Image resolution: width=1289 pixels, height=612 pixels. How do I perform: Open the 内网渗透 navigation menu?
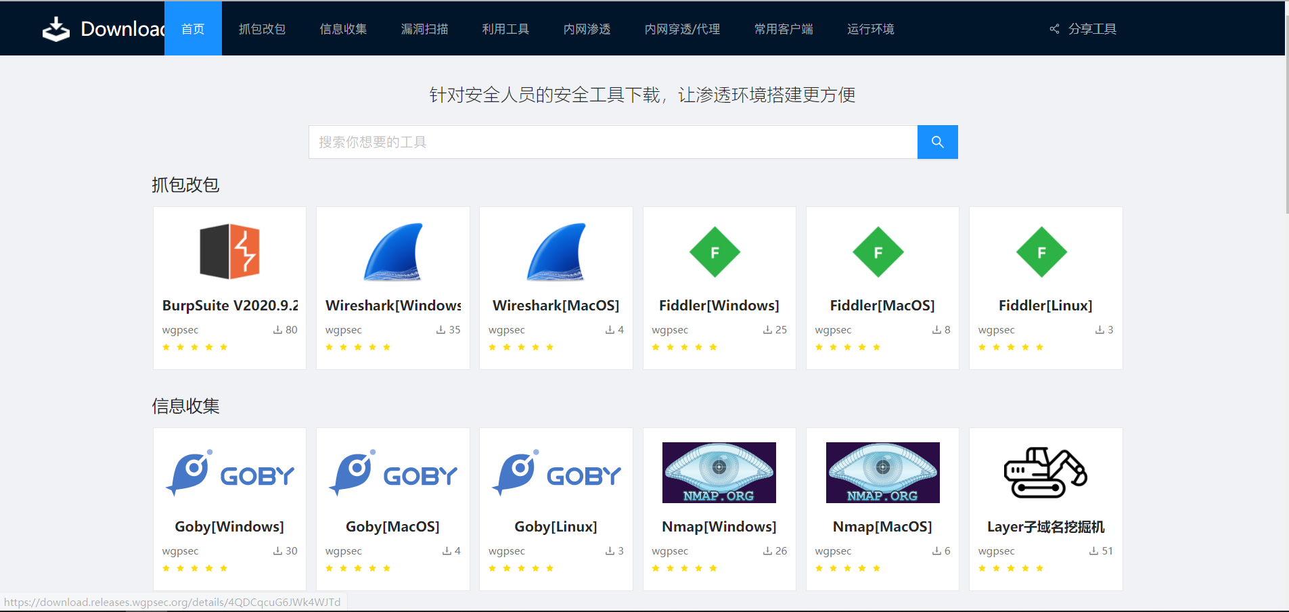(x=587, y=29)
